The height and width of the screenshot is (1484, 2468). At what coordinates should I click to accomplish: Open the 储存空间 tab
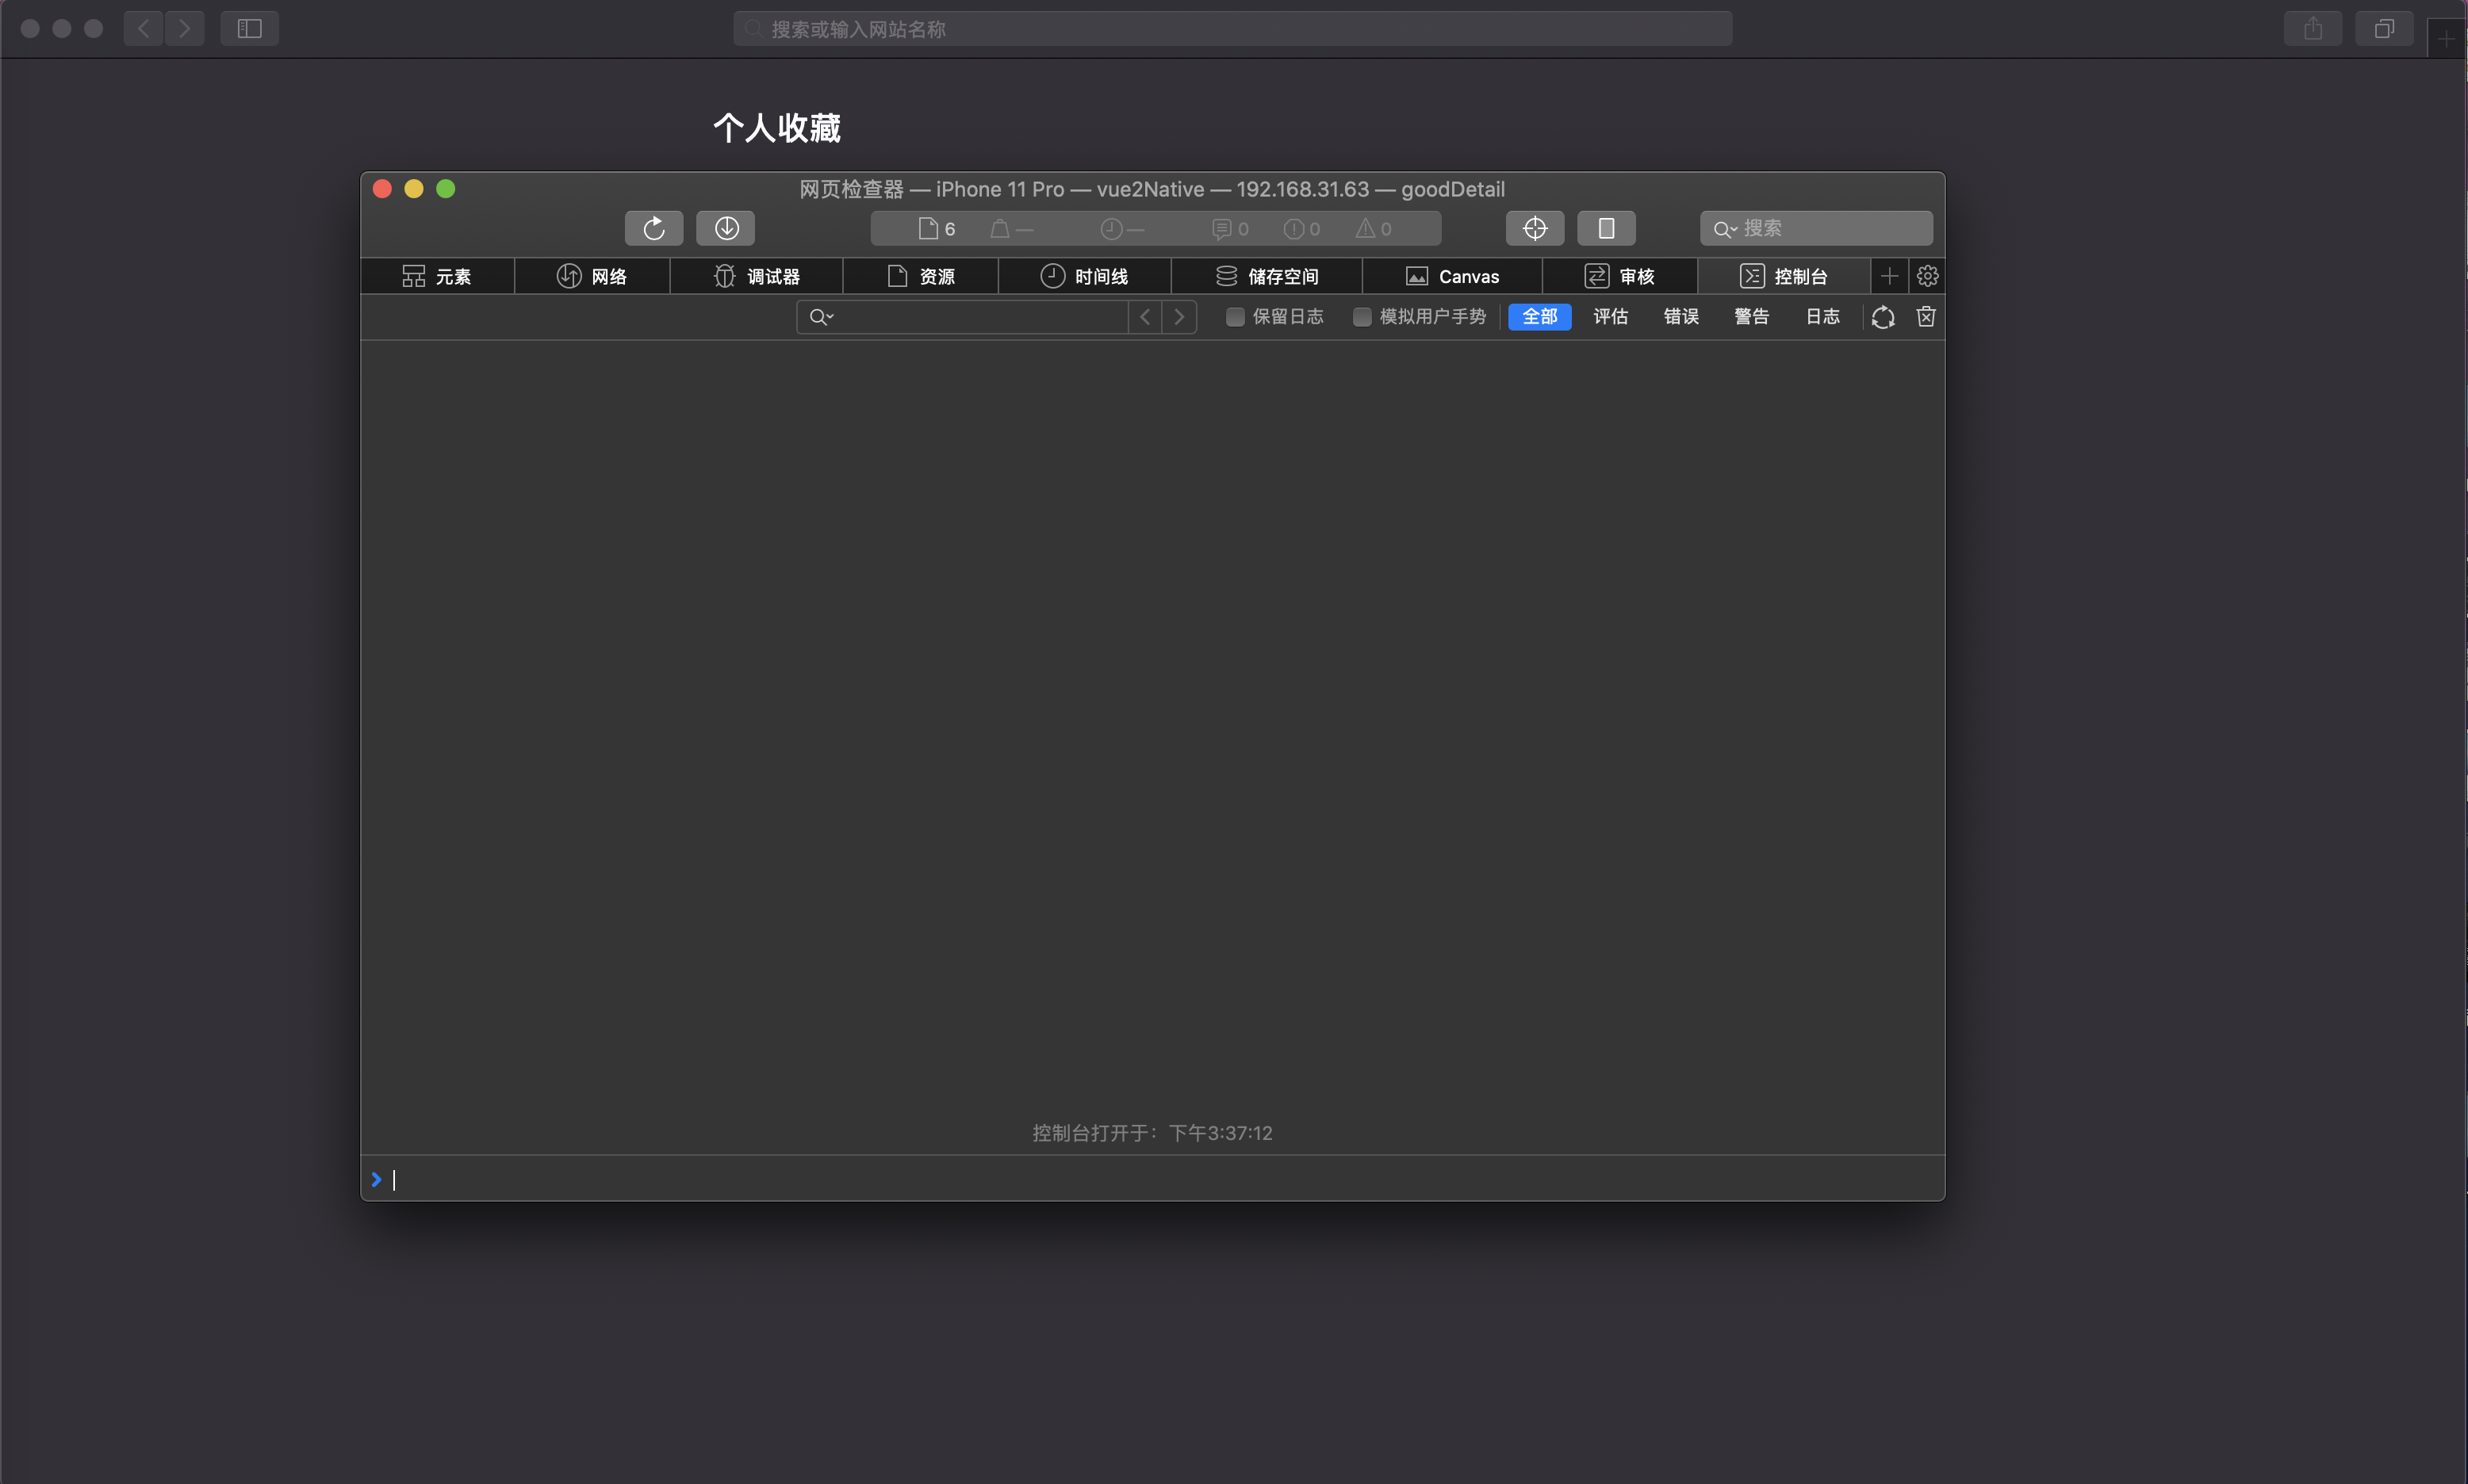[1267, 276]
